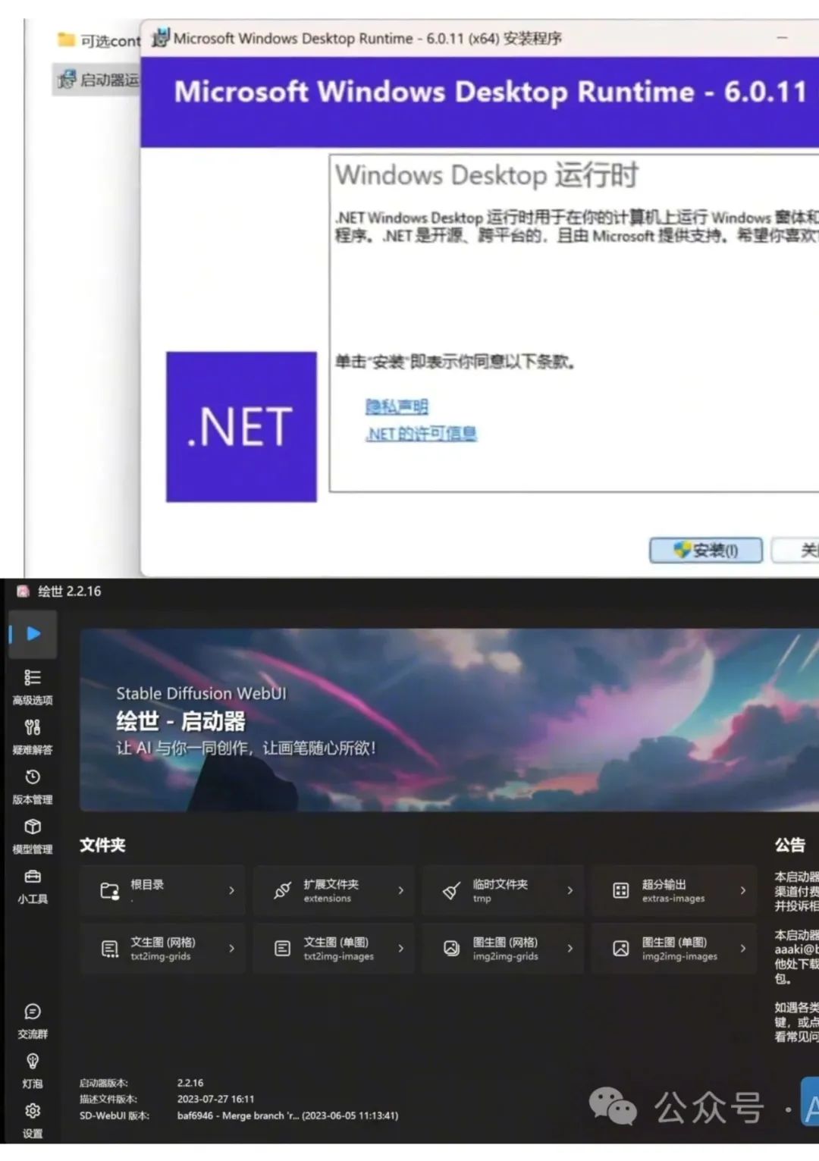Click the .NET logo in installer
Viewport: 819px width, 1161px height.
point(241,426)
